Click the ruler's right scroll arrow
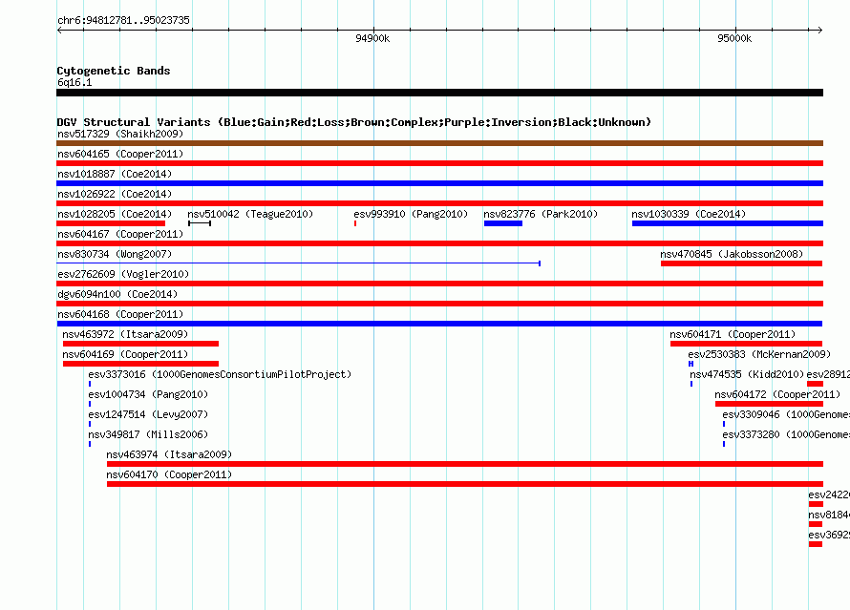850x610 pixels. pyautogui.click(x=820, y=30)
